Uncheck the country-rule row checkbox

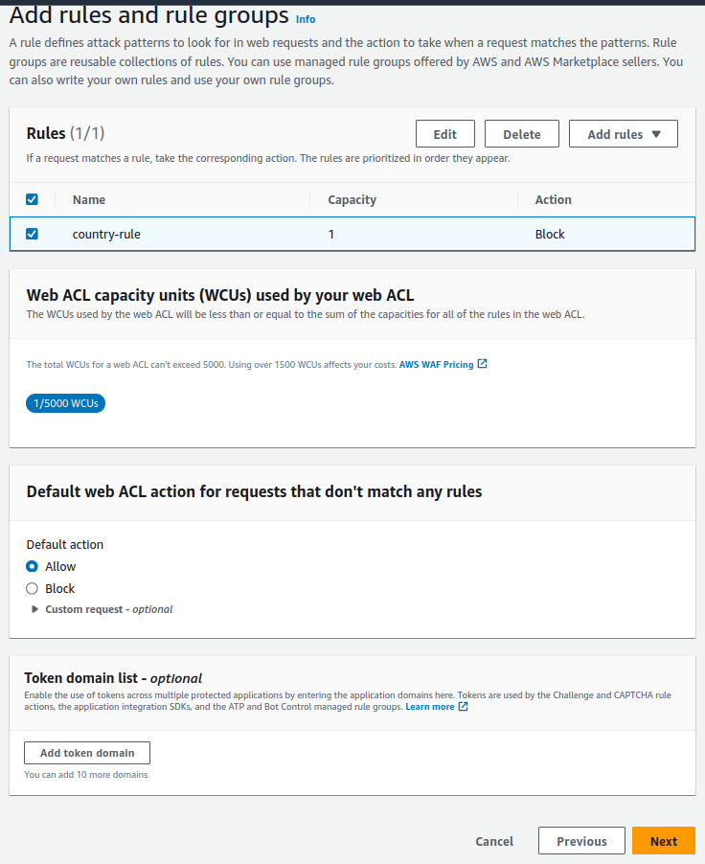[x=32, y=234]
